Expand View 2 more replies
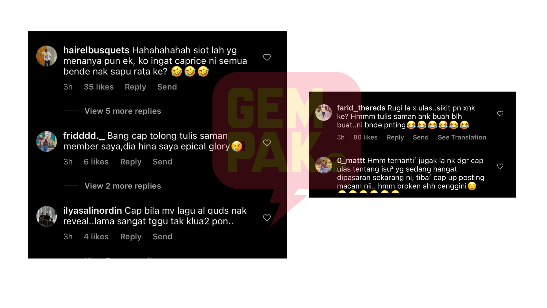The image size is (547, 308). click(123, 186)
